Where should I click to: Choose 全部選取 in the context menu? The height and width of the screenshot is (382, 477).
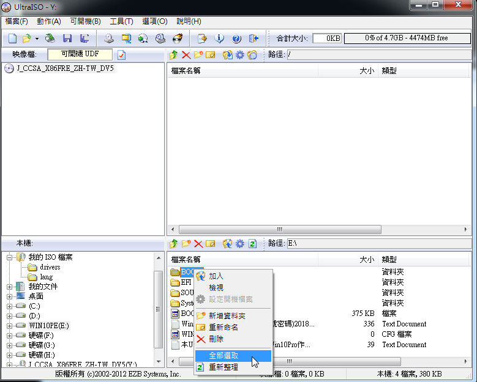[x=223, y=355]
